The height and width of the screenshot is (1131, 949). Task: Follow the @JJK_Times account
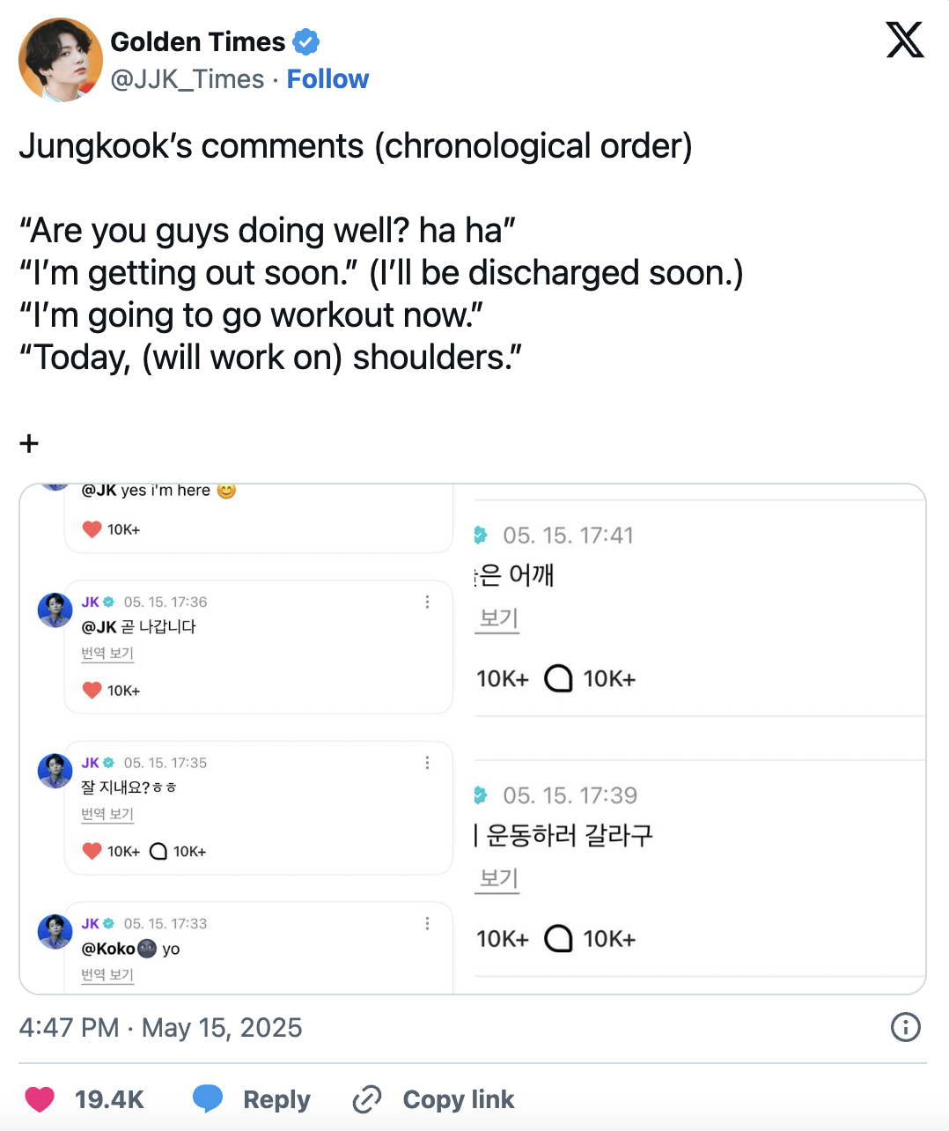(327, 79)
